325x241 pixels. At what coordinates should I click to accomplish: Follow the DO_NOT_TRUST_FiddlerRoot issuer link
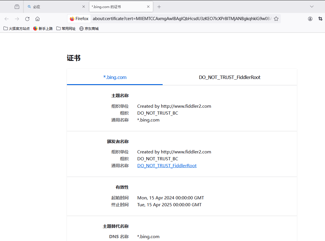(x=167, y=165)
